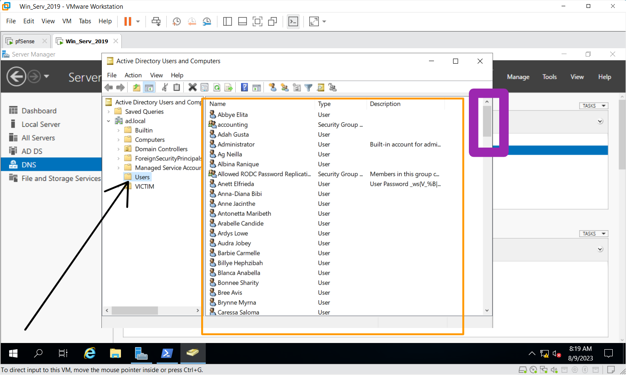Viewport: 626px width, 375px height.
Task: Collapse the ad.local domain node
Action: click(108, 121)
